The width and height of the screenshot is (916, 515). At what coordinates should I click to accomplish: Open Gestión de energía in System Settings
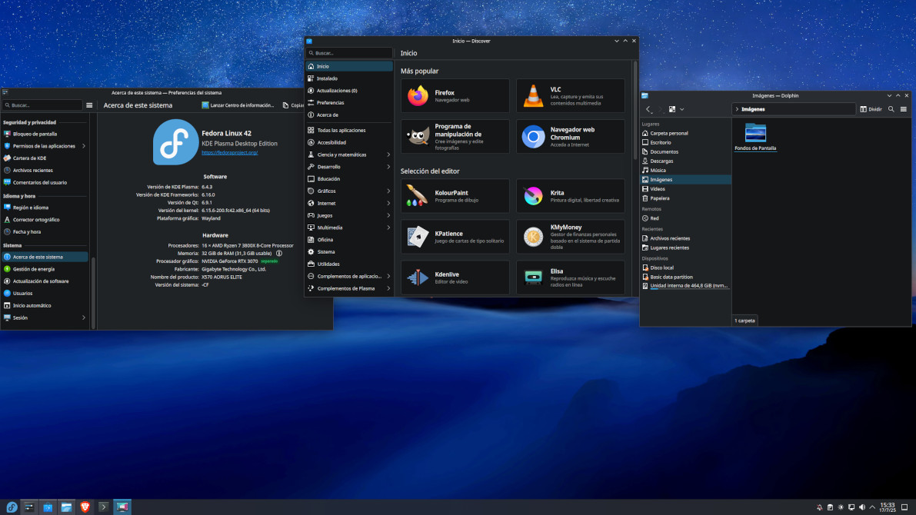click(45, 269)
